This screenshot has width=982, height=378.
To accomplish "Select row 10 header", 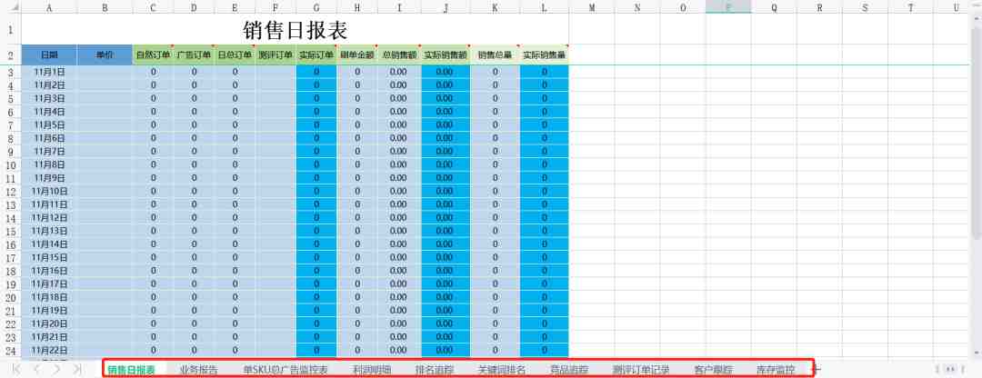I will pos(11,165).
